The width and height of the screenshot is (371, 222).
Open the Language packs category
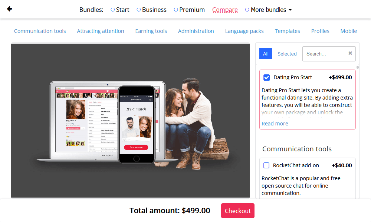pos(244,31)
